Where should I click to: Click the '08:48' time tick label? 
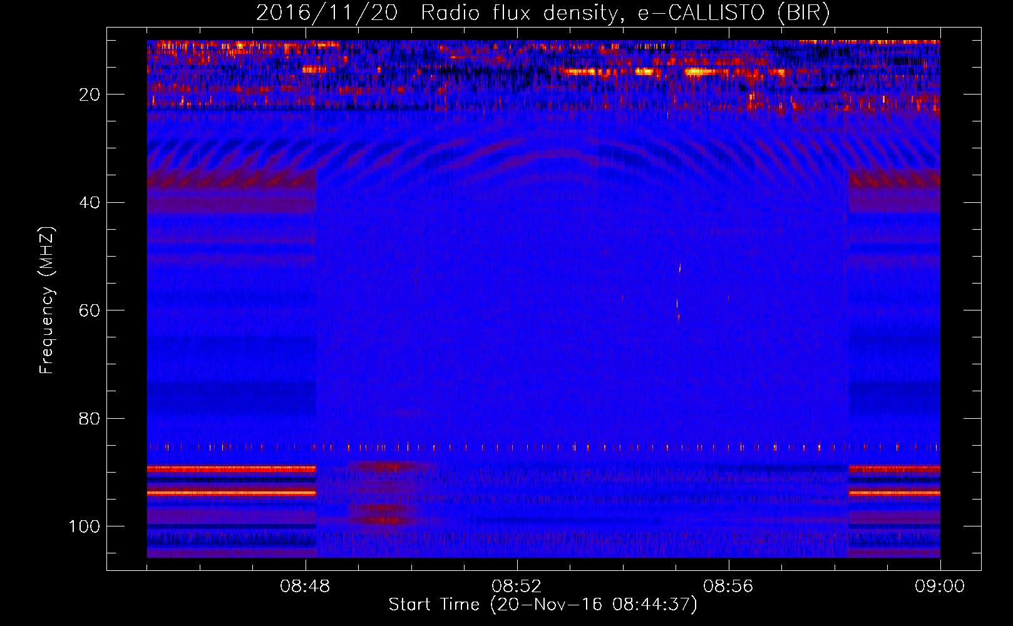305,587
